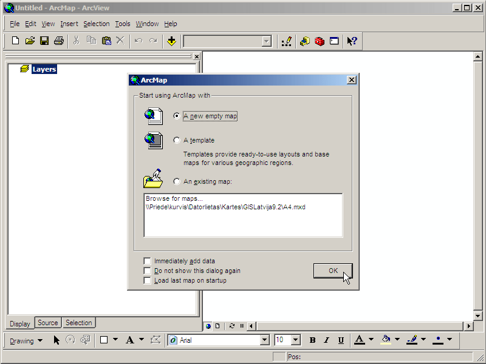
Task: Launch ArcCatalog from the toolbar icon
Action: (x=305, y=41)
